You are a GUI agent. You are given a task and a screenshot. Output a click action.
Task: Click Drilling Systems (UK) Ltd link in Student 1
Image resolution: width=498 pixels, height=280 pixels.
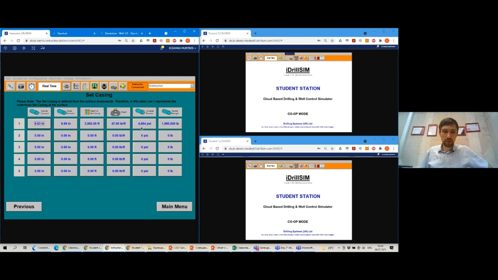pyautogui.click(x=298, y=231)
